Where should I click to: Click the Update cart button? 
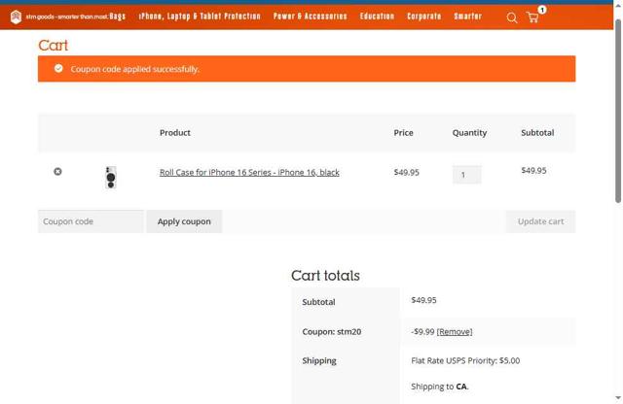tap(540, 221)
